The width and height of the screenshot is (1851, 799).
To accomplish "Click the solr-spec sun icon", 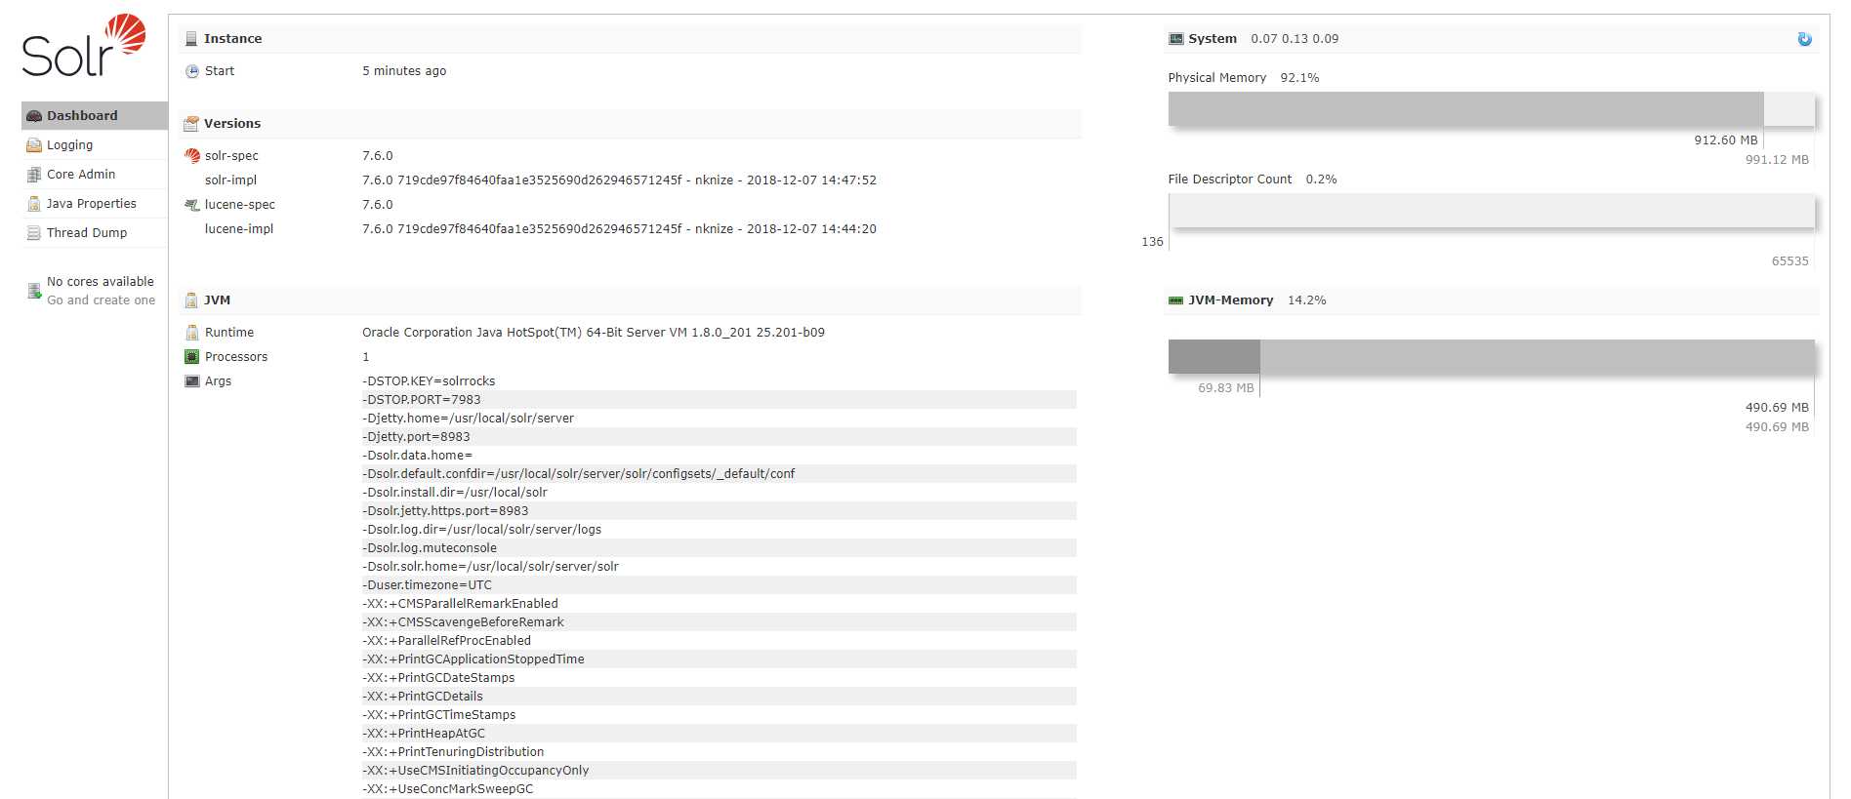I will pos(192,156).
